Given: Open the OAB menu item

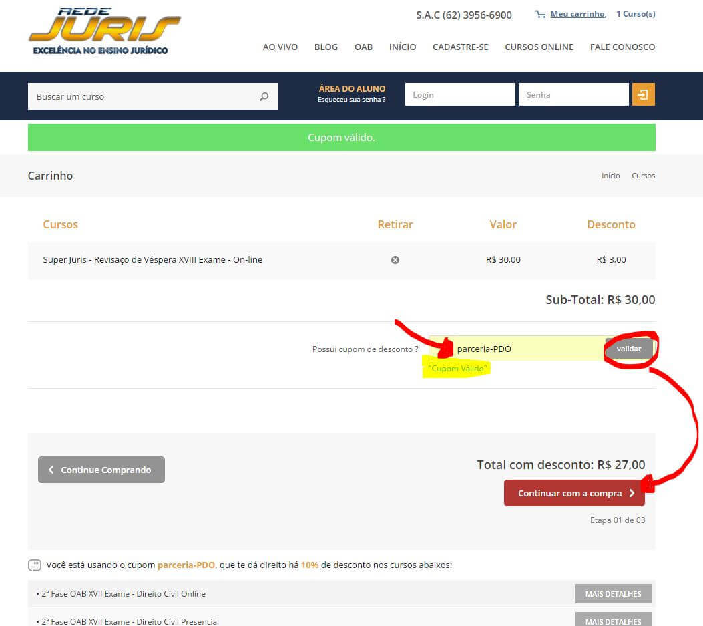Looking at the screenshot, I should pyautogui.click(x=363, y=47).
